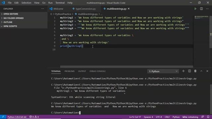
Task: Switch to the DEBUG CONSOLE tab
Action: coord(97,71)
